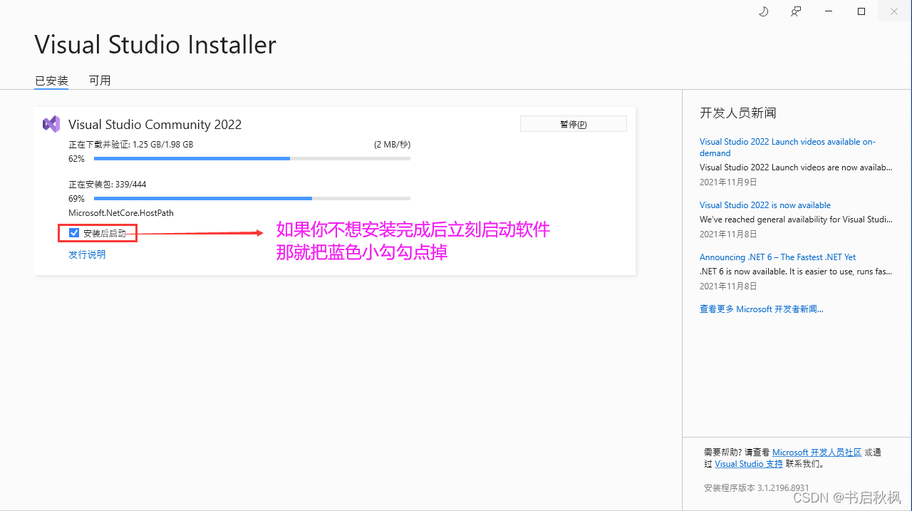
Task: Click the 'Microsoft.NetCore.HostPath' package name
Action: click(121, 213)
